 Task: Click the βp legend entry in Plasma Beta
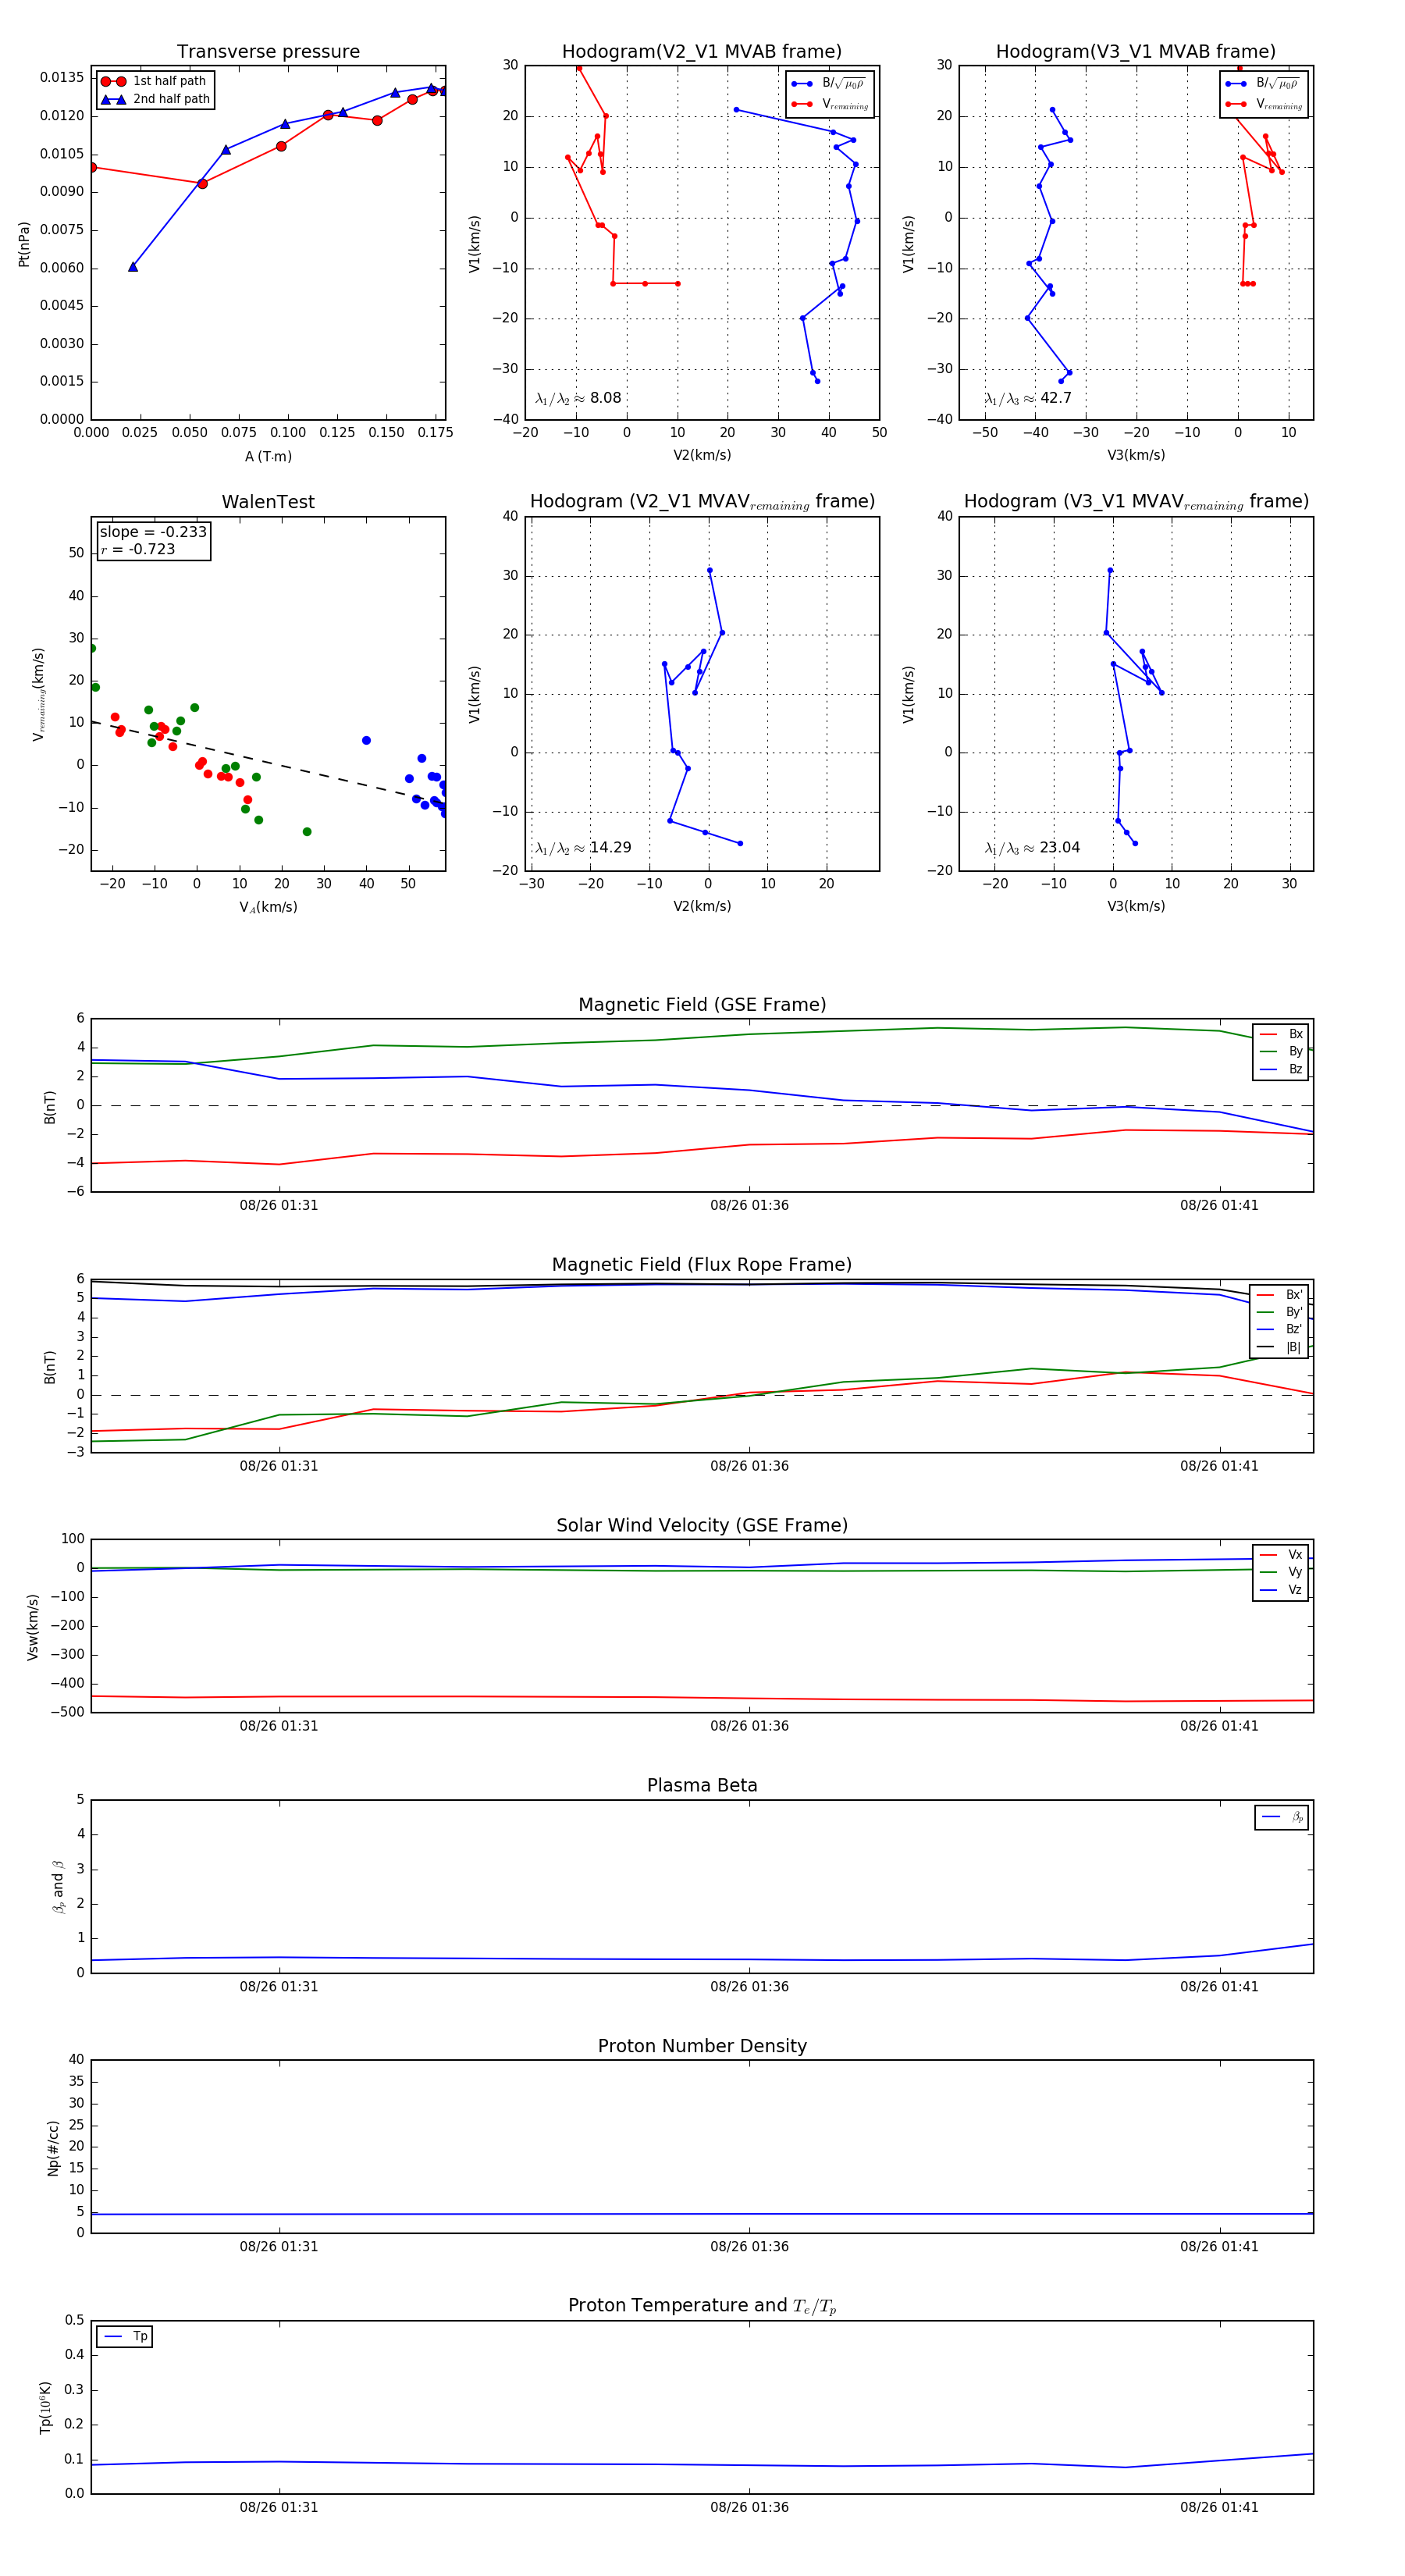[1282, 1817]
